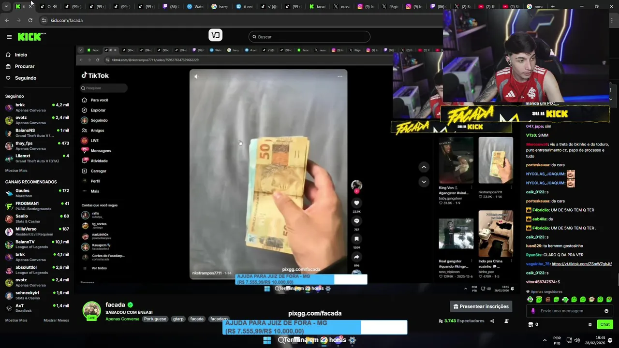Click facada streamer avatar
Viewport: 619px width, 348px height.
pos(91,311)
